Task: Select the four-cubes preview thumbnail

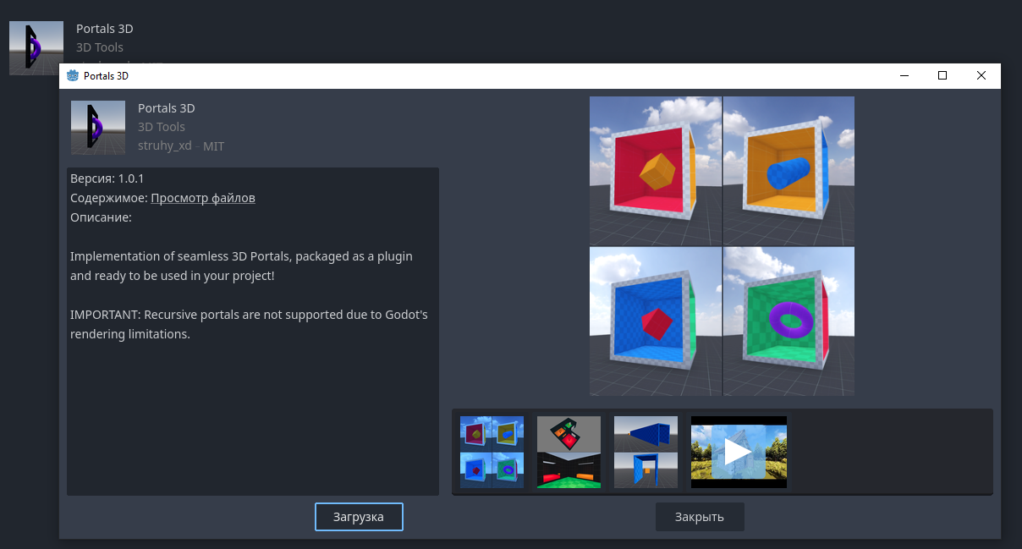Action: [x=492, y=452]
